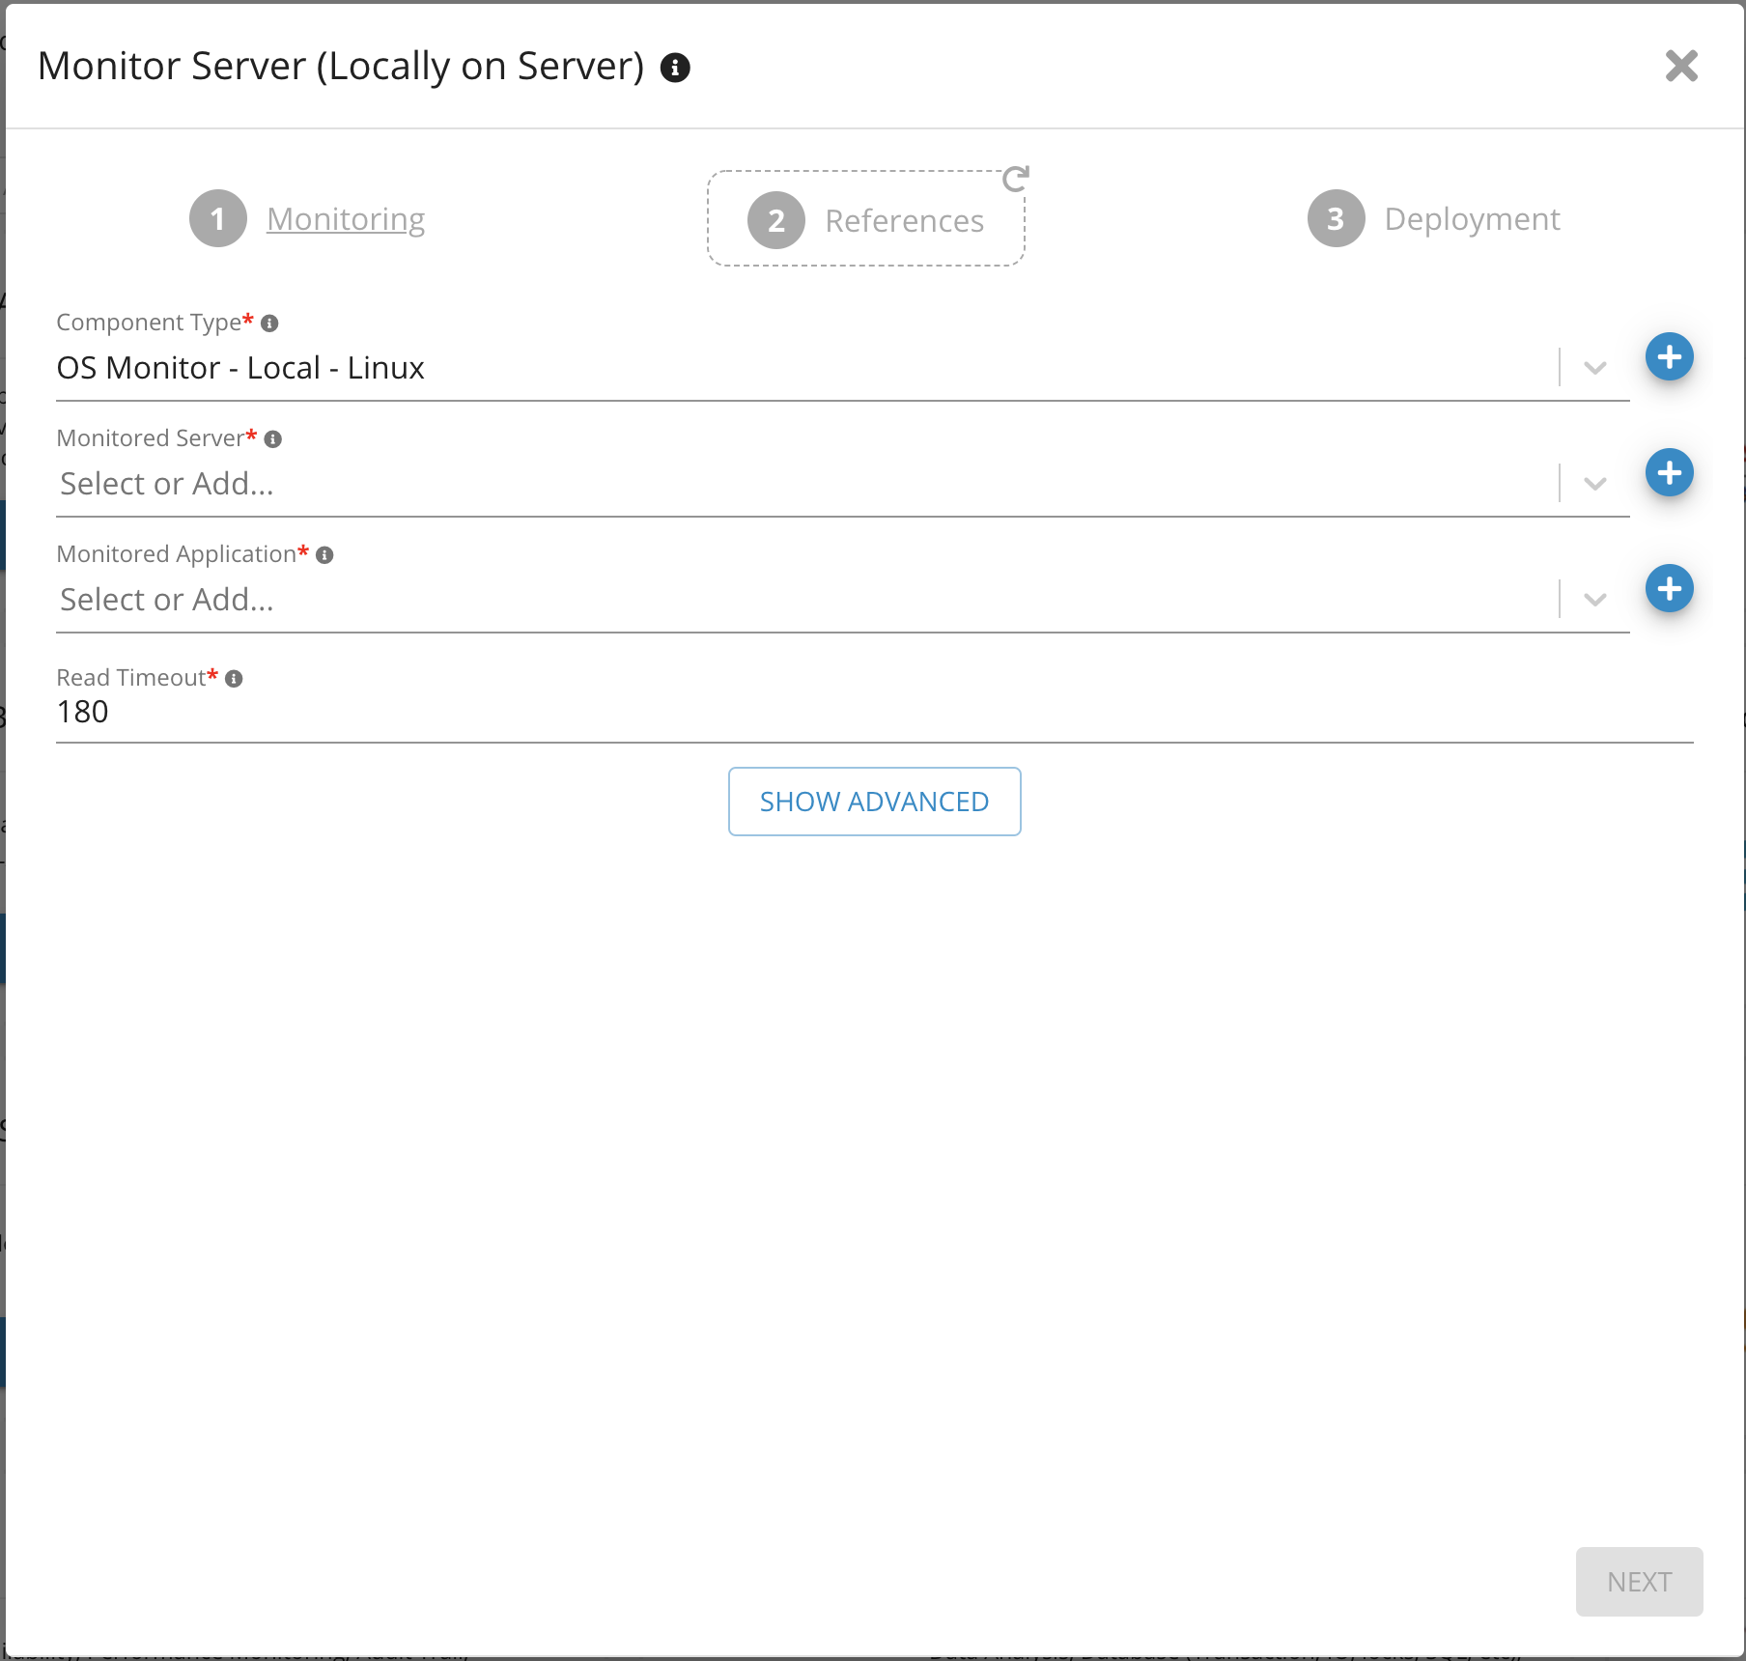This screenshot has height=1661, width=1746.
Task: Click the info icon beside the dialog title
Action: [x=675, y=68]
